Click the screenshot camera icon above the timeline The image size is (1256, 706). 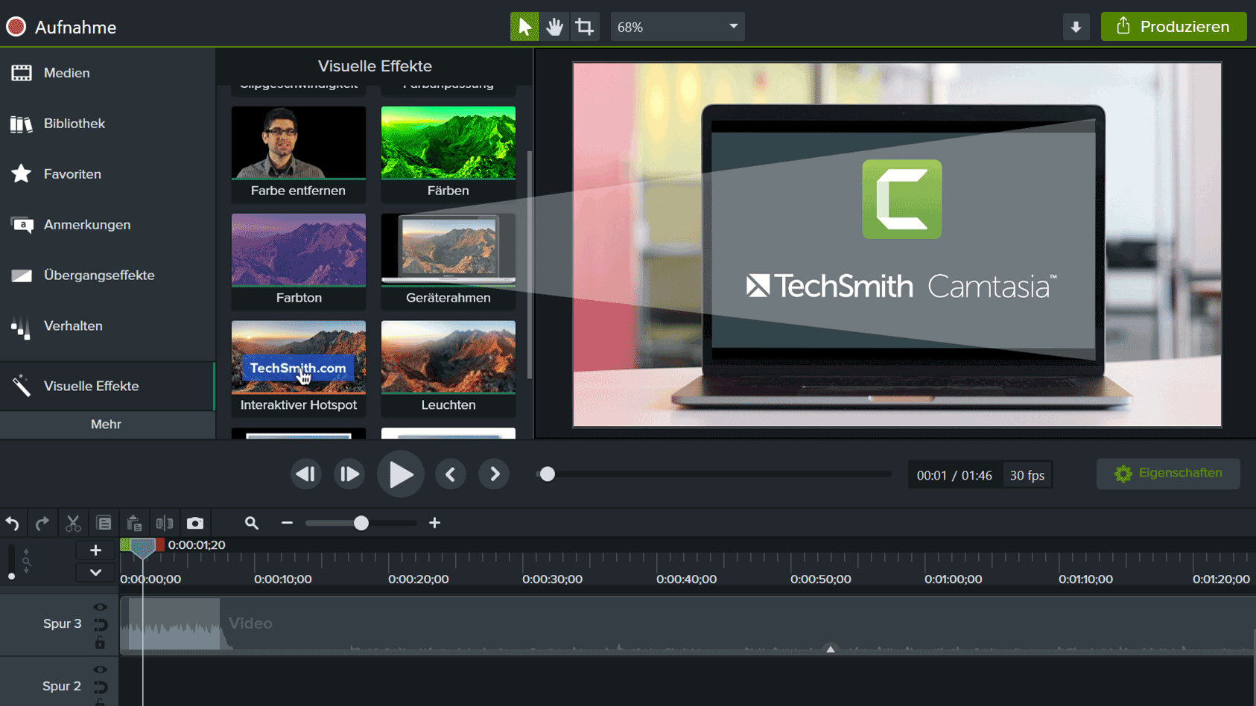pyautogui.click(x=195, y=523)
